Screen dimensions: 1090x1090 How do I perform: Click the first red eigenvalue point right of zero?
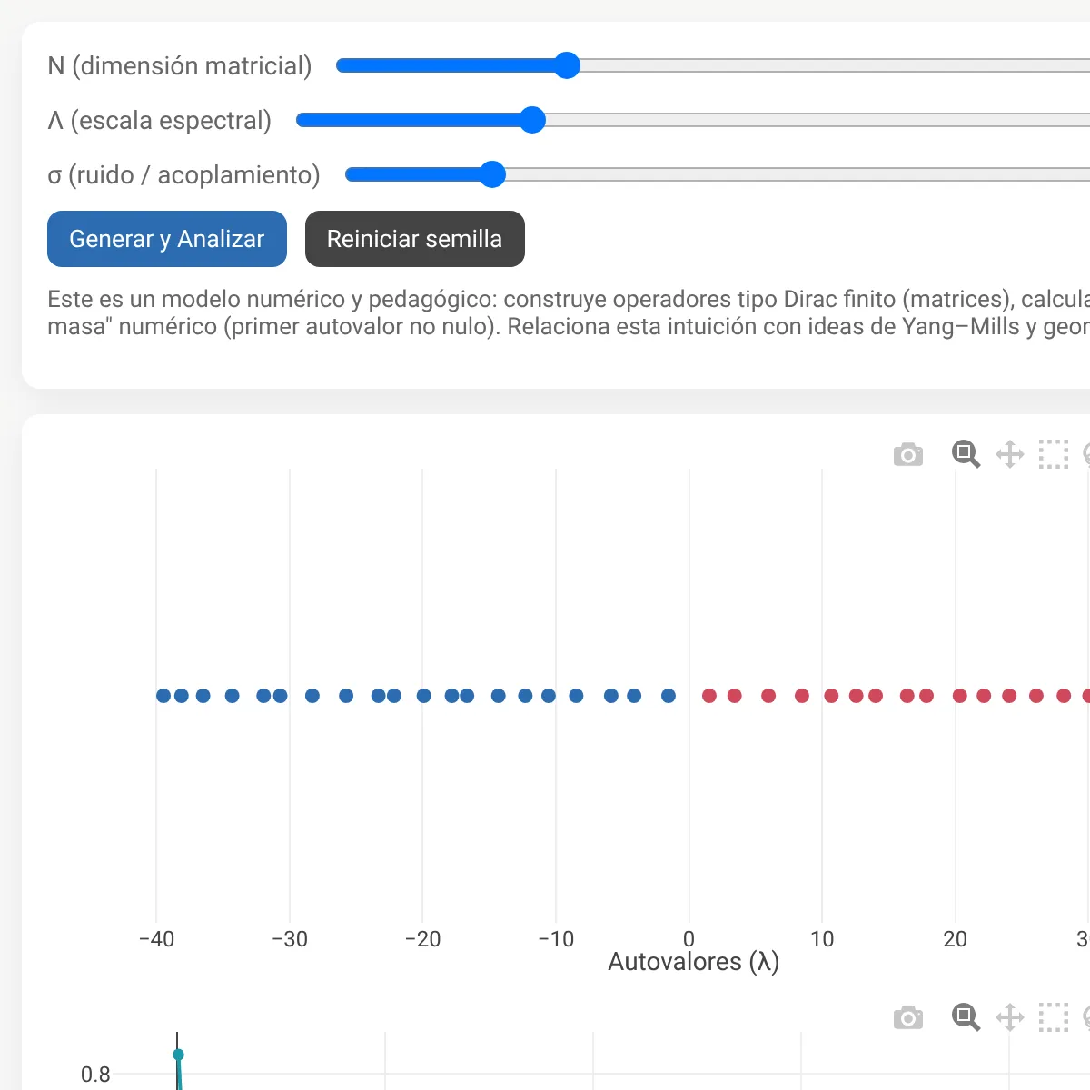[709, 696]
